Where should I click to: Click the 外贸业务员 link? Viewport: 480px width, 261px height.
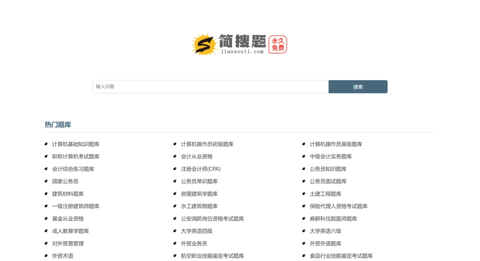[x=194, y=243]
